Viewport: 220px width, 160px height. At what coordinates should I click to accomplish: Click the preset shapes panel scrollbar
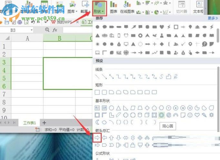pyautogui.click(x=218, y=99)
